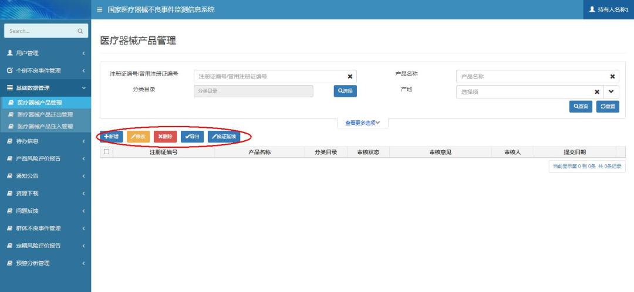Image resolution: width=634 pixels, height=292 pixels.
Task: Toggle the select-all checkbox in table header
Action: pyautogui.click(x=107, y=152)
